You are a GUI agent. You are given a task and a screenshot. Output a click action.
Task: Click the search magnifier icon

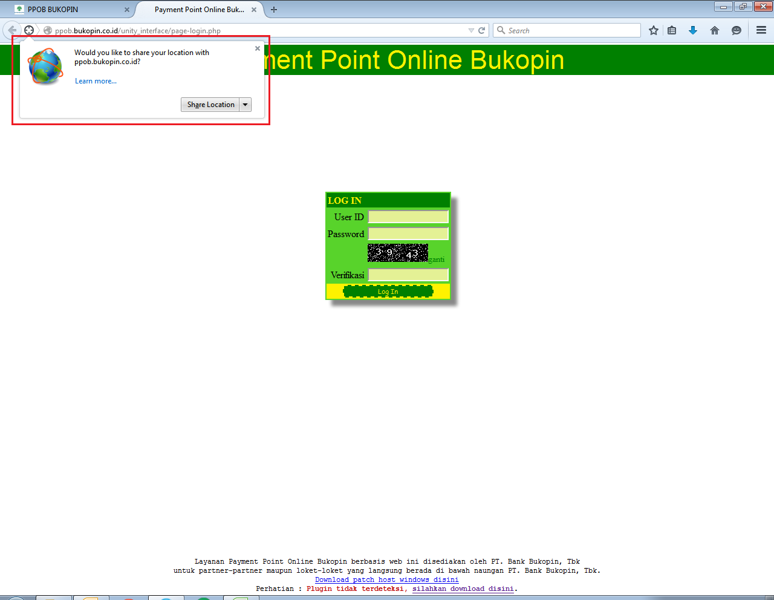pos(501,30)
